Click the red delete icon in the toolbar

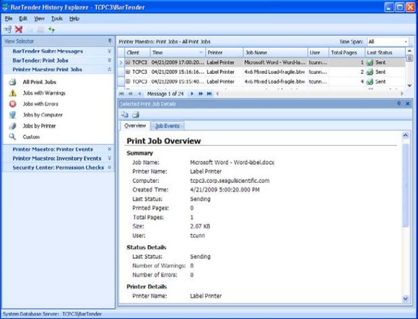(19, 30)
